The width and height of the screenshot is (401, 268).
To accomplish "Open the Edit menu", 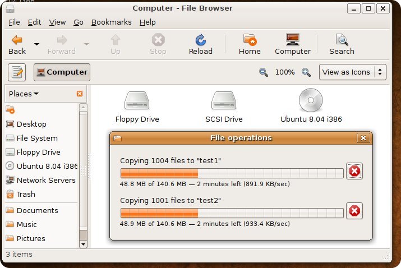I will click(34, 22).
